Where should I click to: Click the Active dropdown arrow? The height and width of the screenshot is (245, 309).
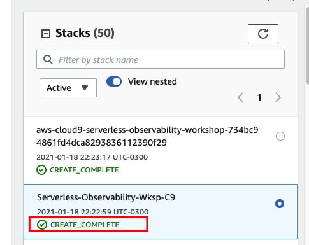click(85, 88)
